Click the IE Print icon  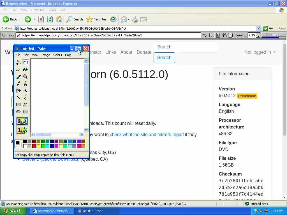(x=135, y=19)
